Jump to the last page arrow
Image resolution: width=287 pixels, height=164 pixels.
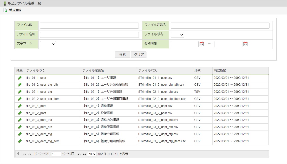[x=84, y=154]
